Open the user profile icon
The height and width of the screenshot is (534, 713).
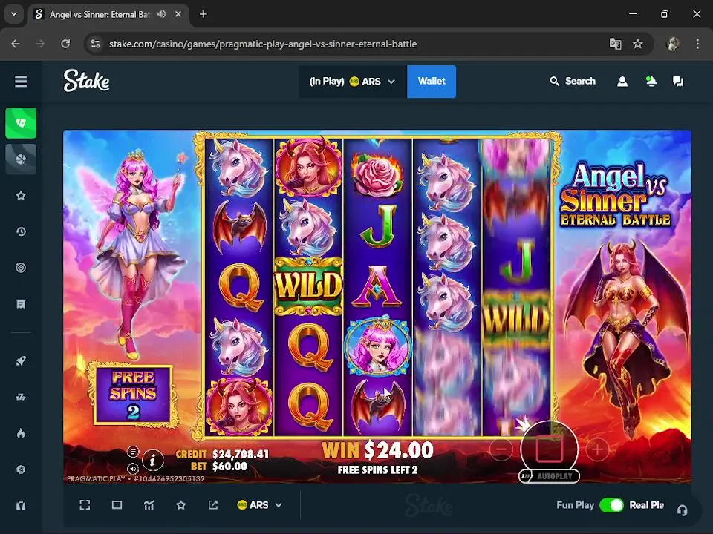point(622,82)
